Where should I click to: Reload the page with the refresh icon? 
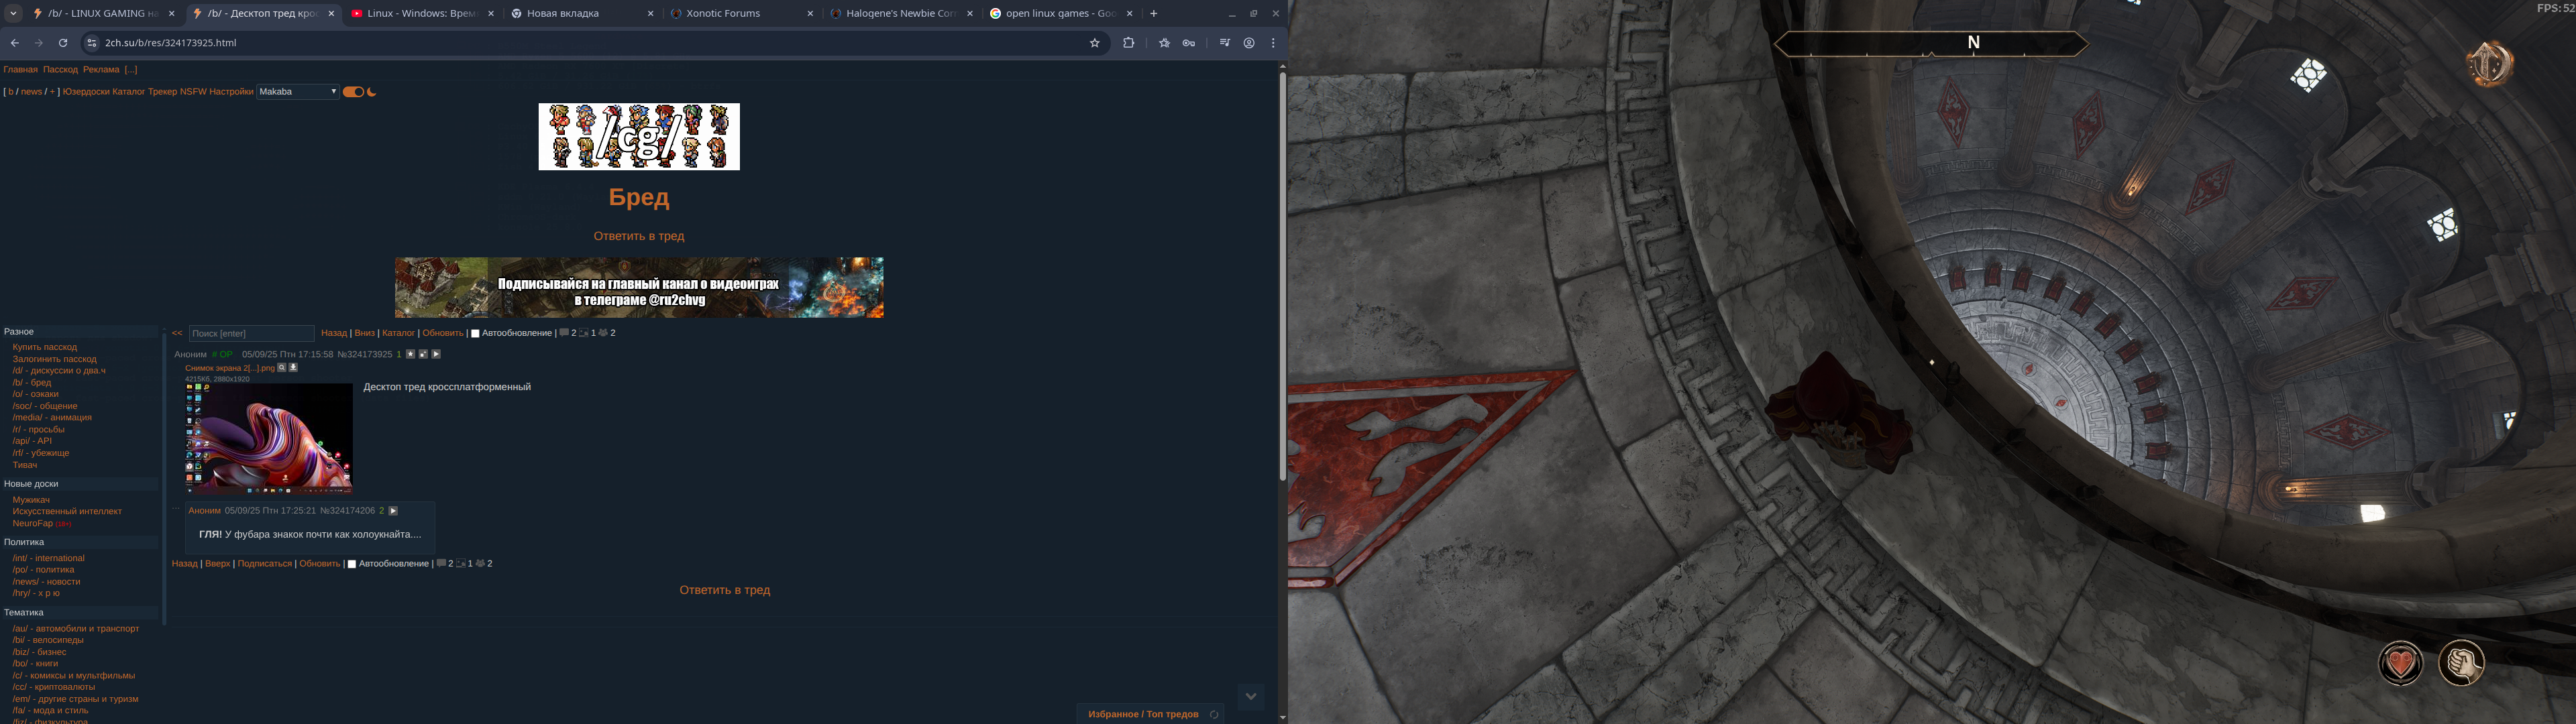tap(63, 43)
